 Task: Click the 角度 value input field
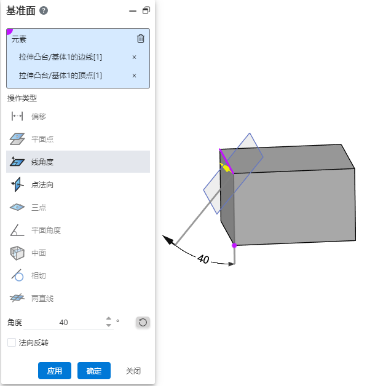pos(64,322)
